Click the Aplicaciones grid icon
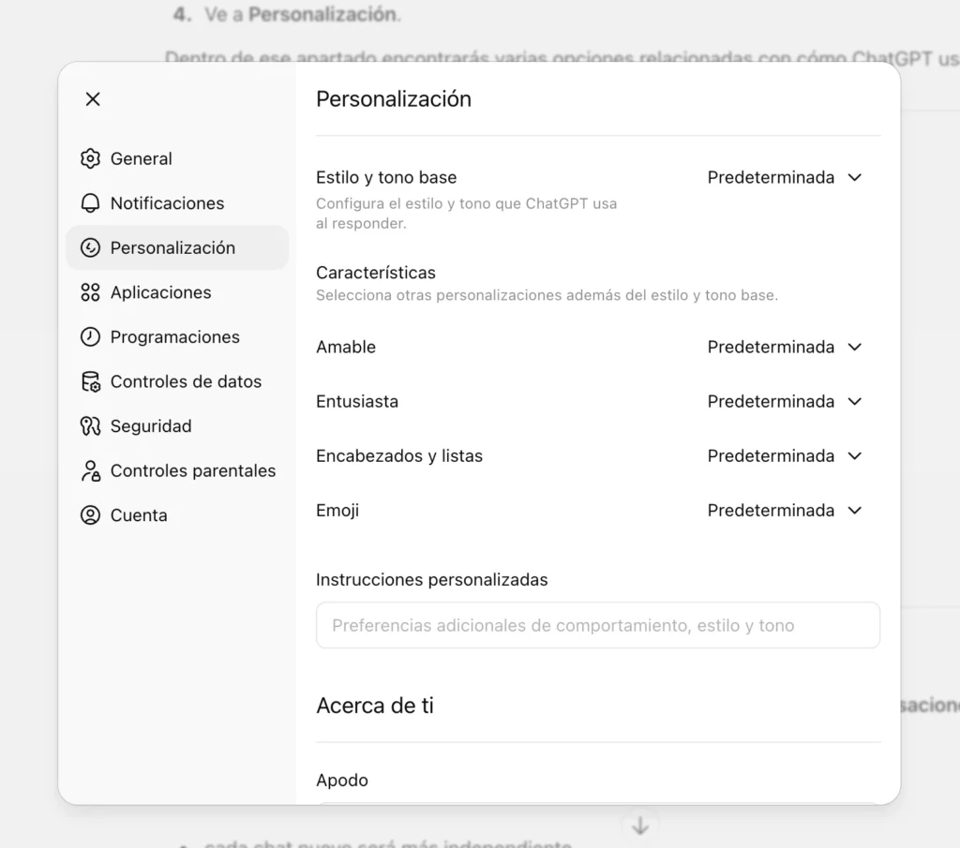Screen dimensions: 960x848 (x=90, y=292)
